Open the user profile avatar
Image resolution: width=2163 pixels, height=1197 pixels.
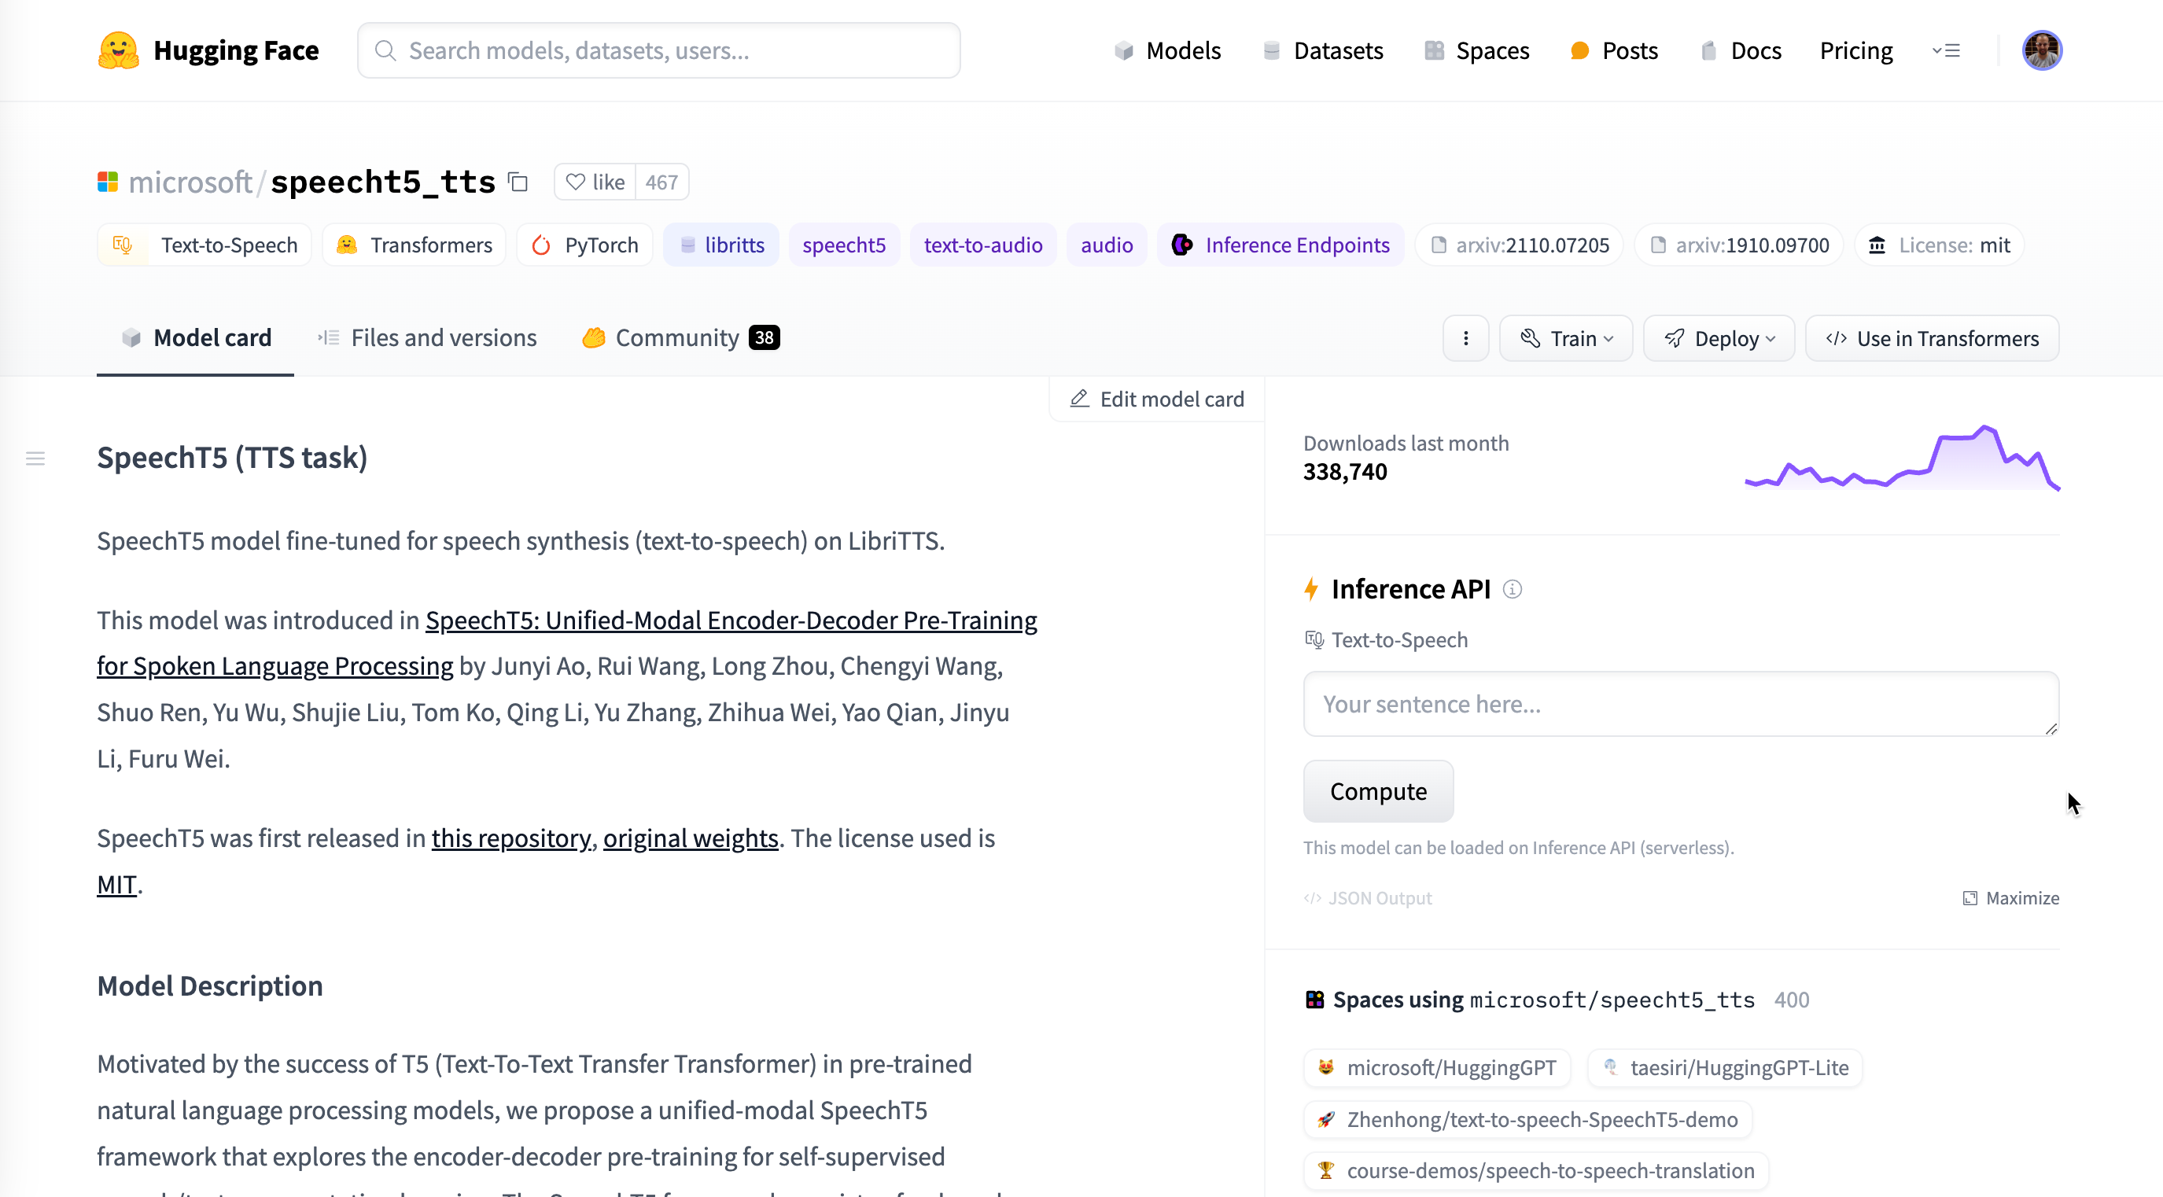tap(2041, 50)
